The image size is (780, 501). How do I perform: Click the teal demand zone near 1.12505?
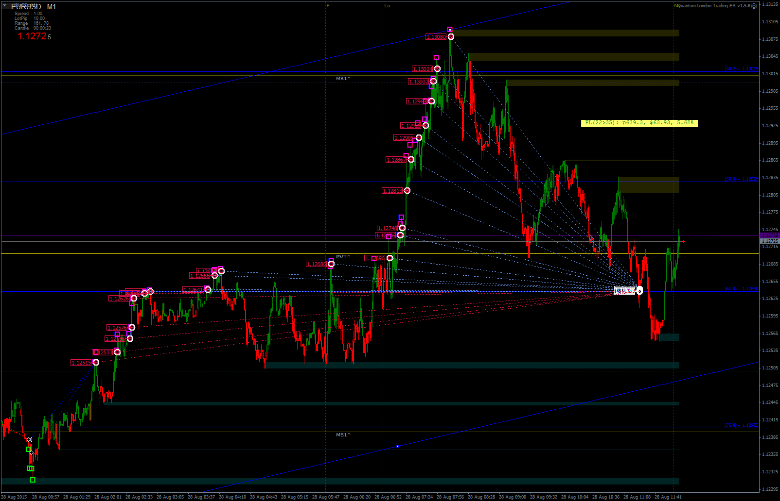(472, 365)
